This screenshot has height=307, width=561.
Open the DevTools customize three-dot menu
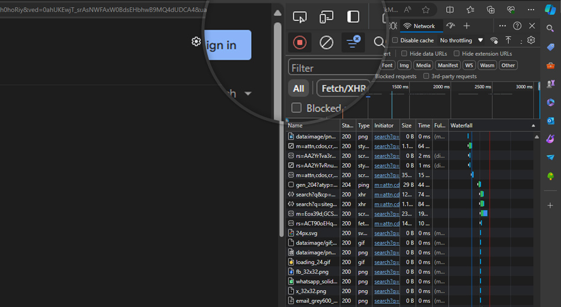coord(502,26)
